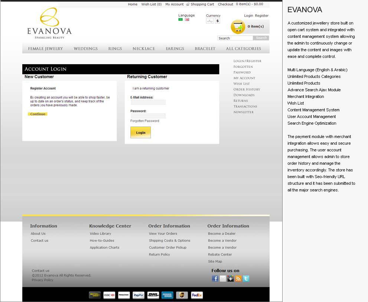Select the dollar currency button

point(218,21)
